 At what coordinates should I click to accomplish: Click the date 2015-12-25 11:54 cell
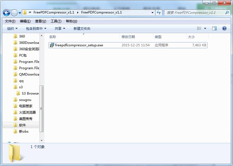135,45
